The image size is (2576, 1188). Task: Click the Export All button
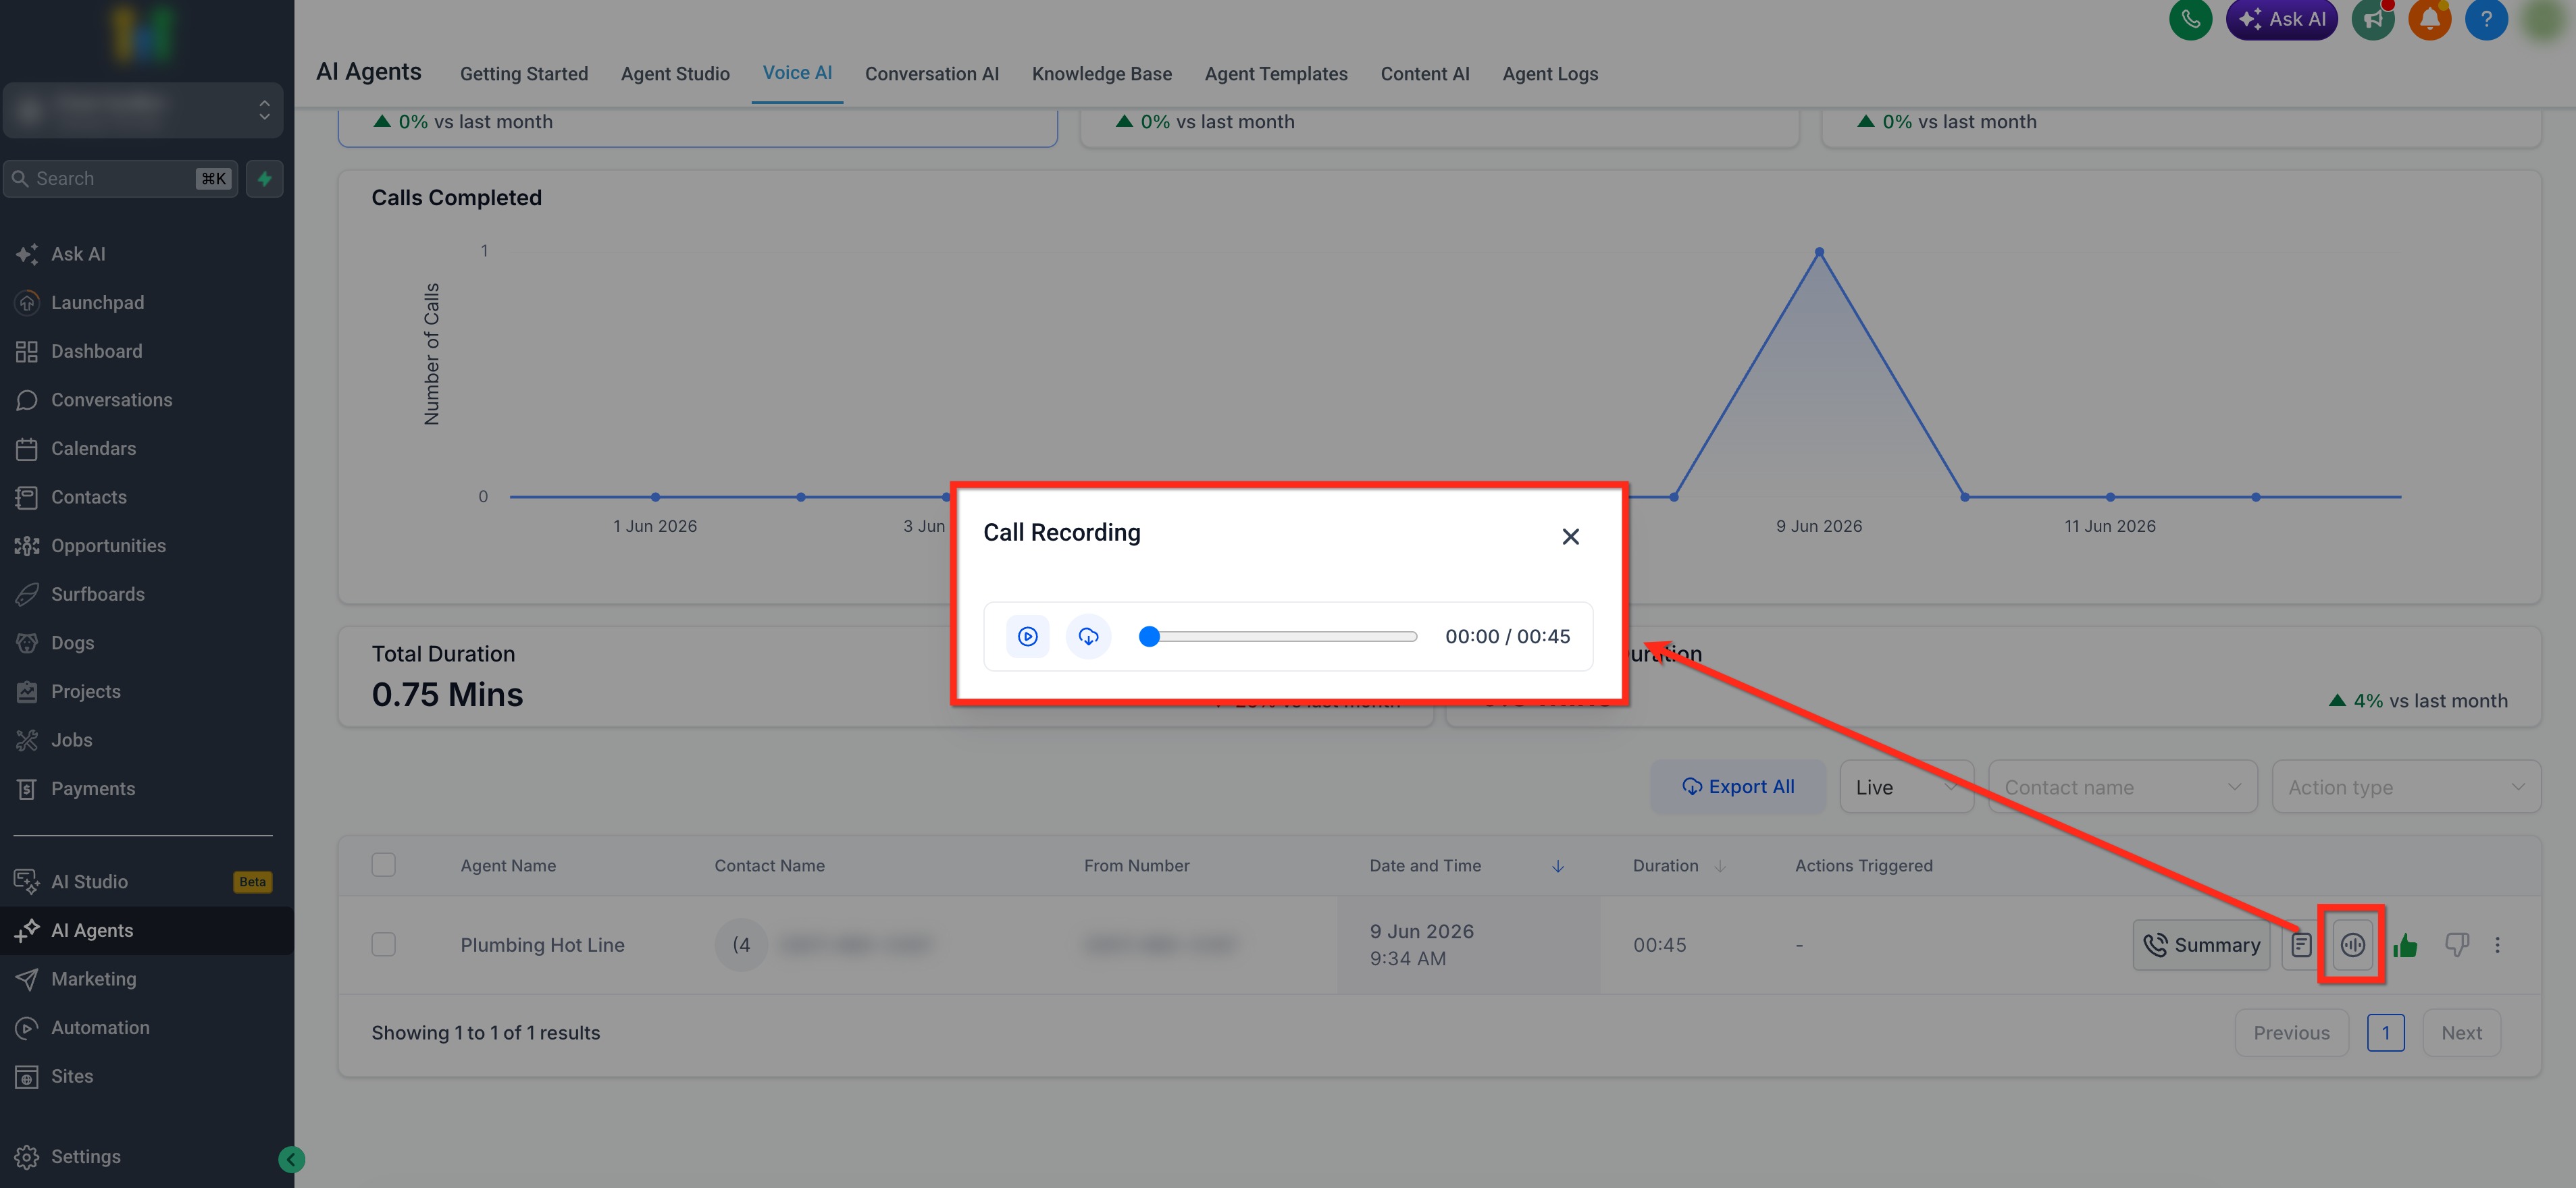[x=1738, y=786]
